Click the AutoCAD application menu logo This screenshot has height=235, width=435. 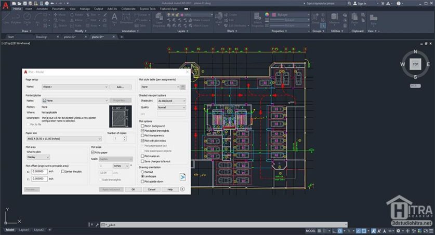[x=5, y=6]
